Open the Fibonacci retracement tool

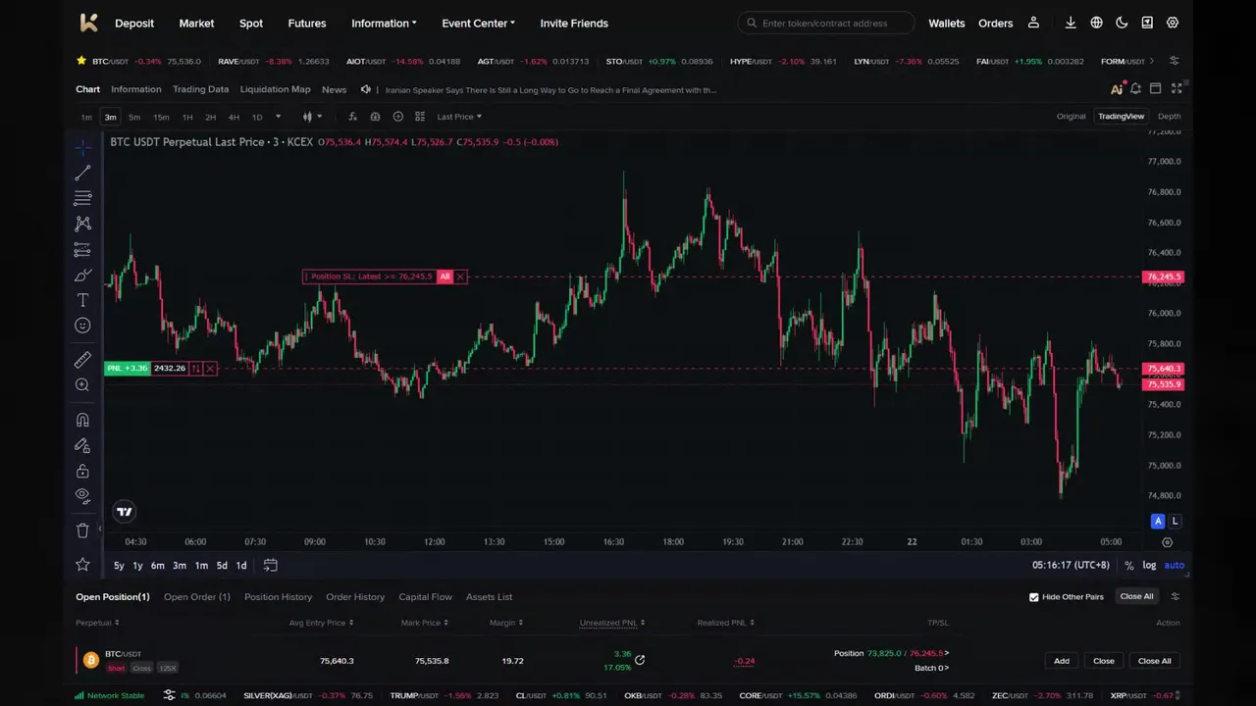click(x=83, y=199)
